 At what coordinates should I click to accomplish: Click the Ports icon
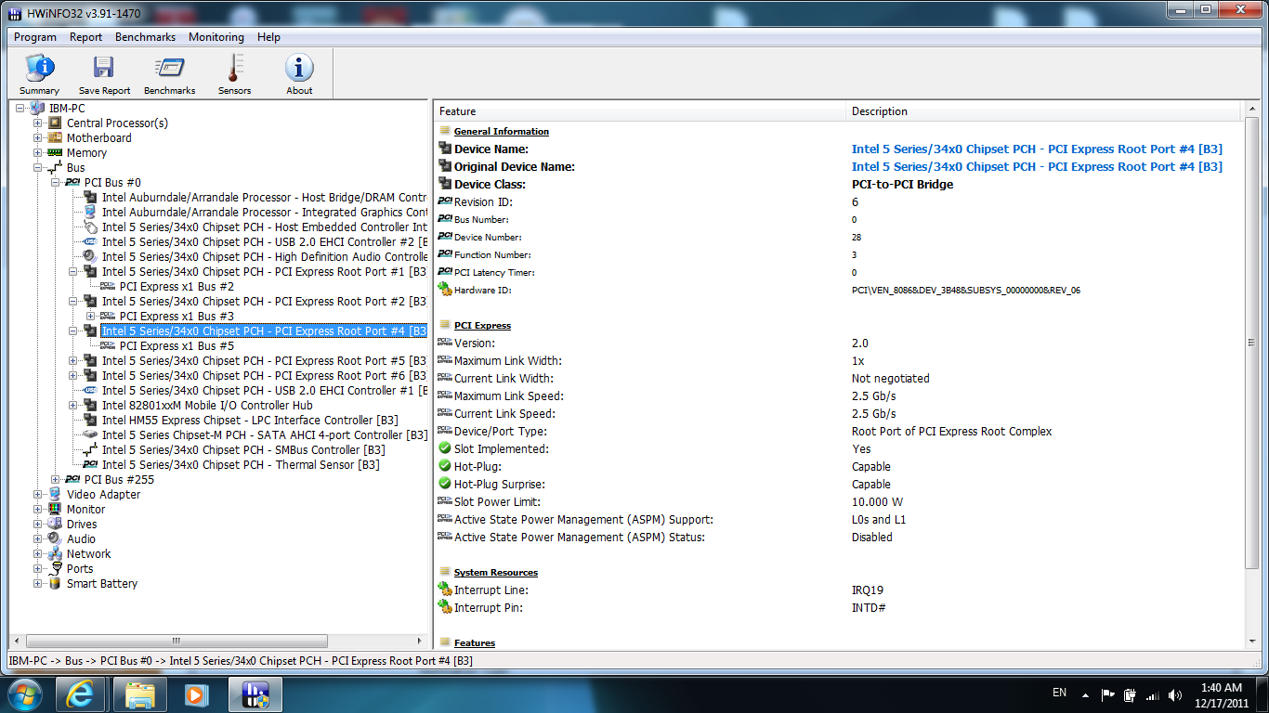pyautogui.click(x=55, y=568)
